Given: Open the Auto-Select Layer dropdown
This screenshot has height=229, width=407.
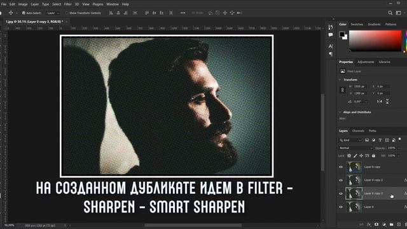Looking at the screenshot, I should tap(53, 13).
